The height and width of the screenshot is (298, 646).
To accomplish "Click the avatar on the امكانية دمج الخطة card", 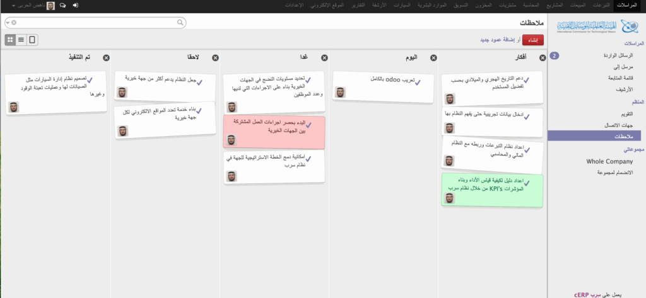I will tap(232, 176).
